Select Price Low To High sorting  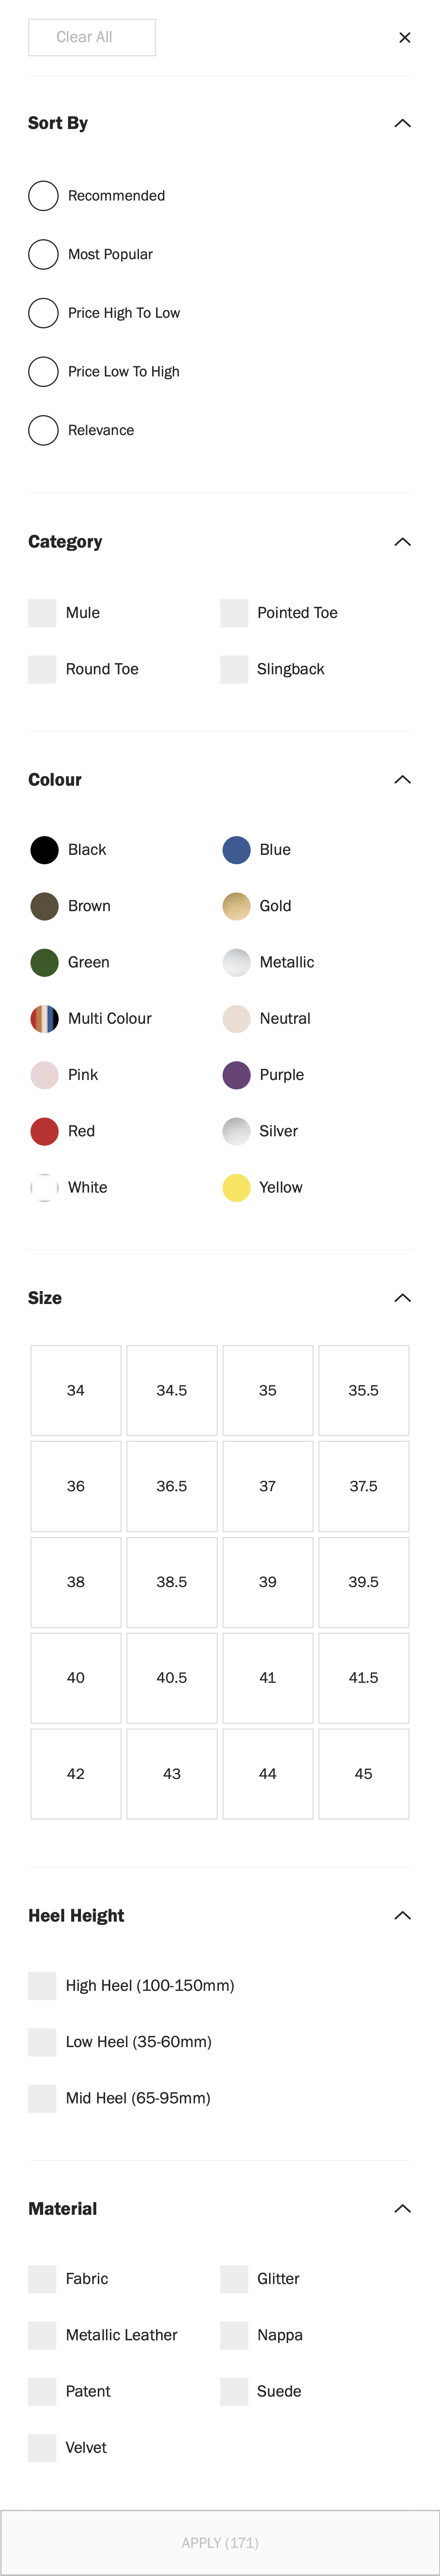click(43, 371)
